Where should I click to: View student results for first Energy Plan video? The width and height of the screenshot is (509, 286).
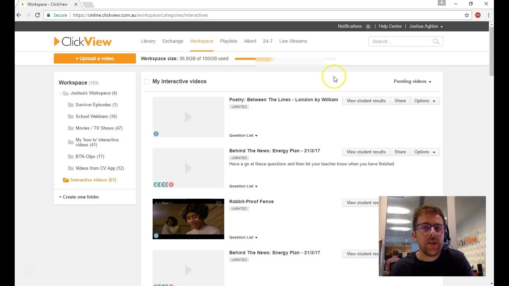coord(366,152)
